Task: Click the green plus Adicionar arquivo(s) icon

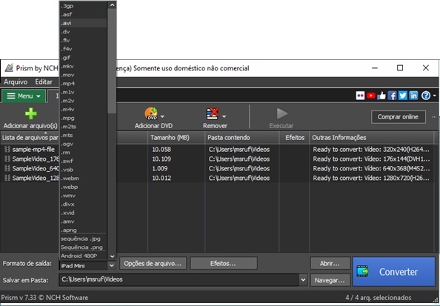Action: click(30, 113)
